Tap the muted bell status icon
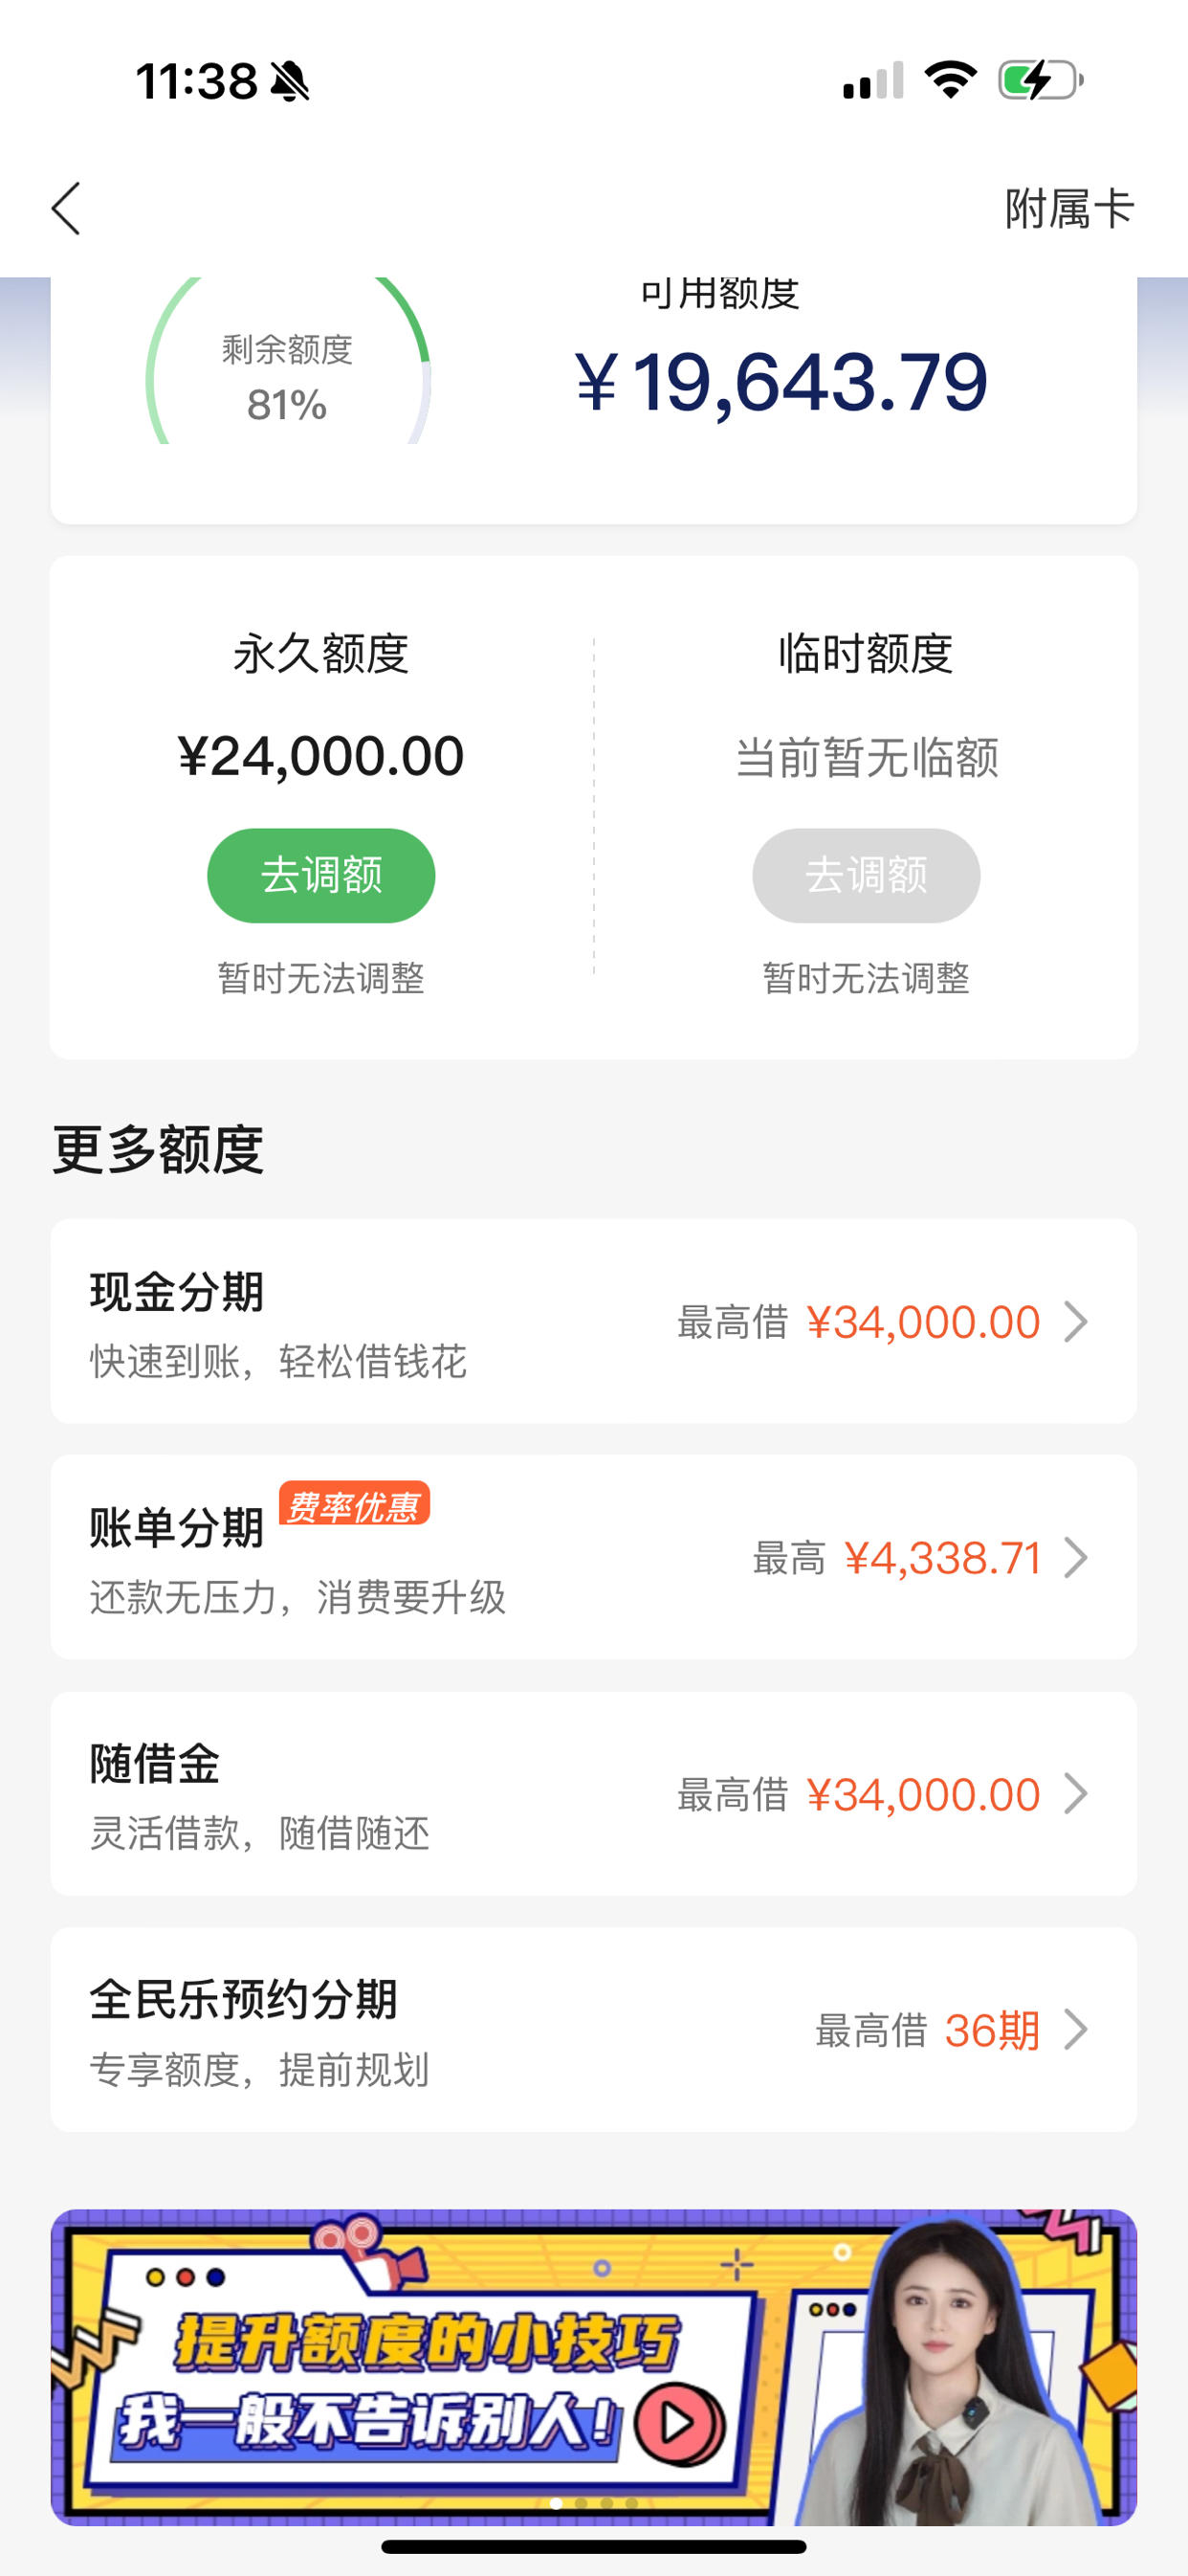The width and height of the screenshot is (1188, 2576). [x=290, y=81]
